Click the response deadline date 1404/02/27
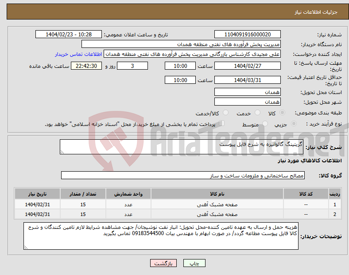 247,66
